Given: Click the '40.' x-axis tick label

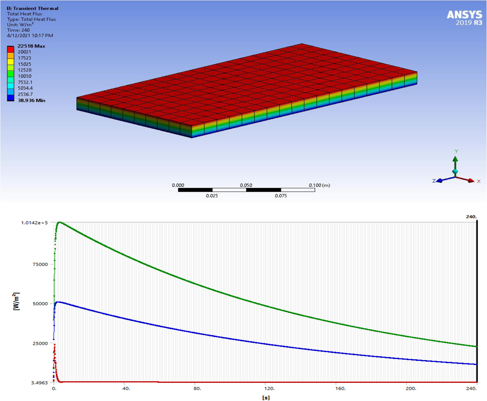Looking at the screenshot, I should pyautogui.click(x=126, y=388).
